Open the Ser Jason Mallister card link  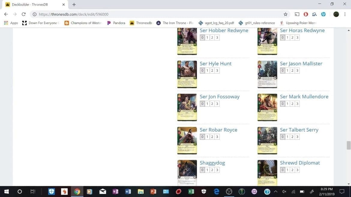click(x=301, y=64)
